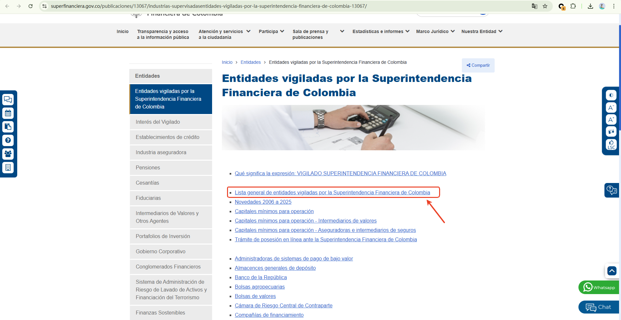
Task: Select Finanzas Sostenibles in side menu
Action: tap(171, 313)
